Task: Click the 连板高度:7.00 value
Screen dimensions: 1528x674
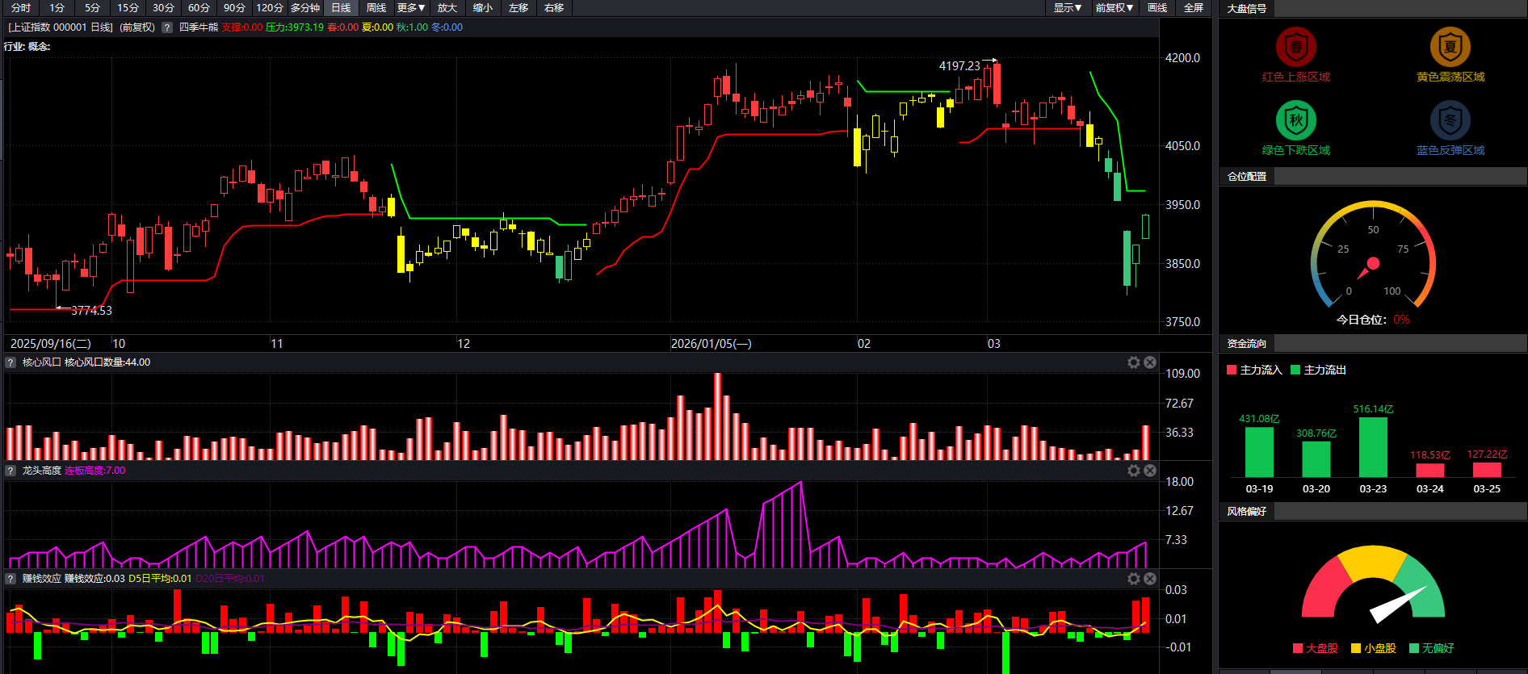Action: [x=95, y=471]
